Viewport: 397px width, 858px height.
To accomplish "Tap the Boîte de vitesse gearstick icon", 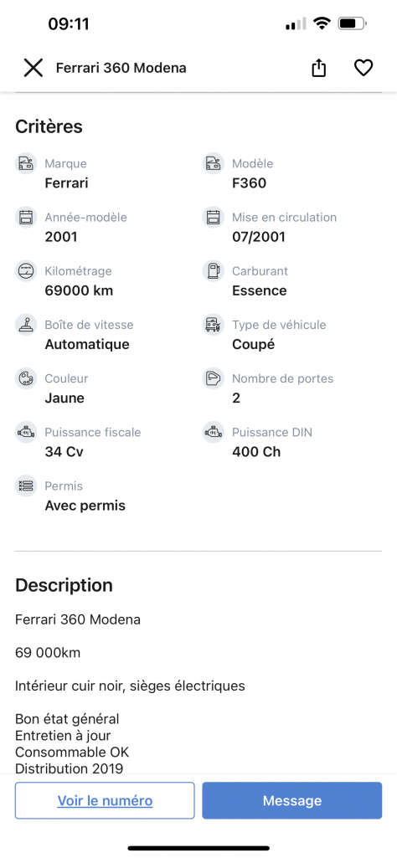I will click(x=26, y=325).
